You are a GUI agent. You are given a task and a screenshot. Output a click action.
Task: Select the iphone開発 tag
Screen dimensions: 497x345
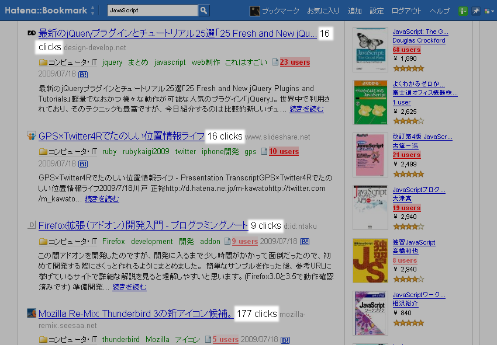tap(220, 152)
